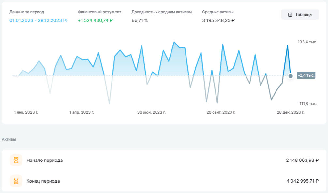The width and height of the screenshot is (328, 193).
Task: Select the Начало периода row label
Action: click(45, 160)
